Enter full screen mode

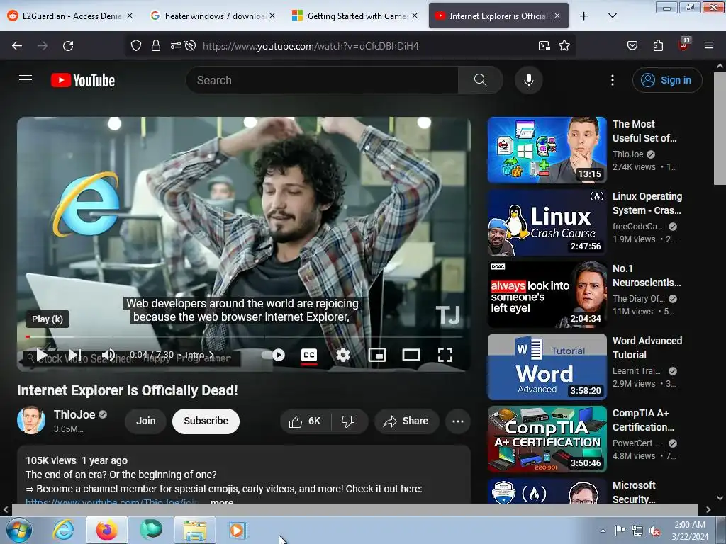click(445, 356)
